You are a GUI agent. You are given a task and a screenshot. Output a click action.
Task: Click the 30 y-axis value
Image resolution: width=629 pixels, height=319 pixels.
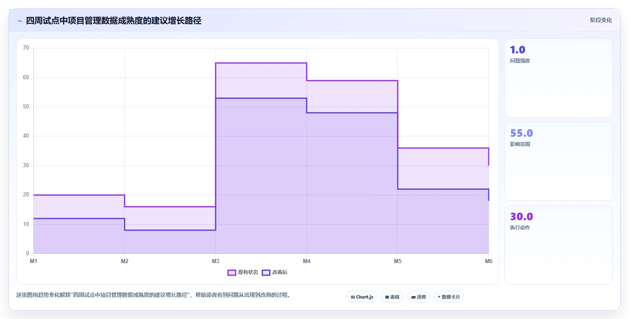[x=26, y=166]
